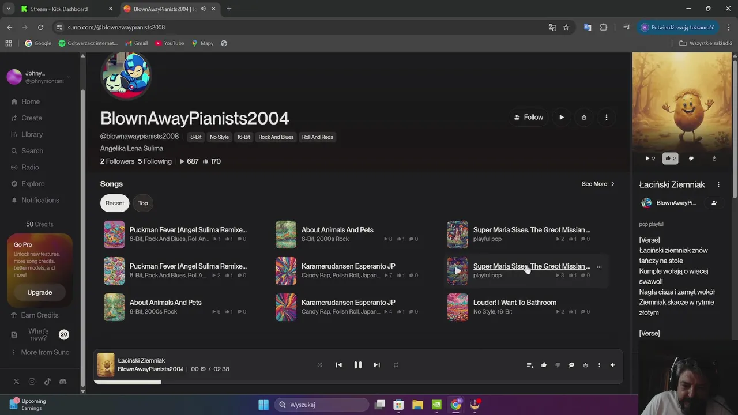Viewport: 738px width, 415px height.
Task: Open the Stream - Kick Dashboard tab
Action: tap(59, 9)
